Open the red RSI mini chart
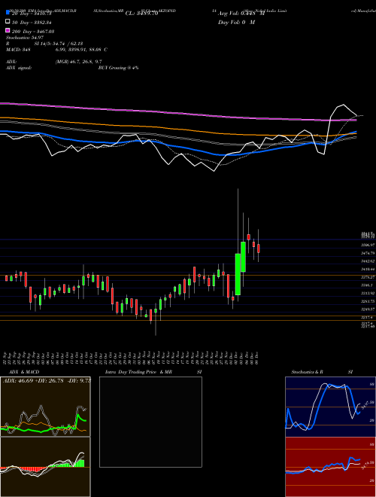This screenshot has width=376, height=497. 330,467
